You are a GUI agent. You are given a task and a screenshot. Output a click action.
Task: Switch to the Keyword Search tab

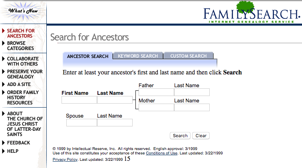coord(138,56)
